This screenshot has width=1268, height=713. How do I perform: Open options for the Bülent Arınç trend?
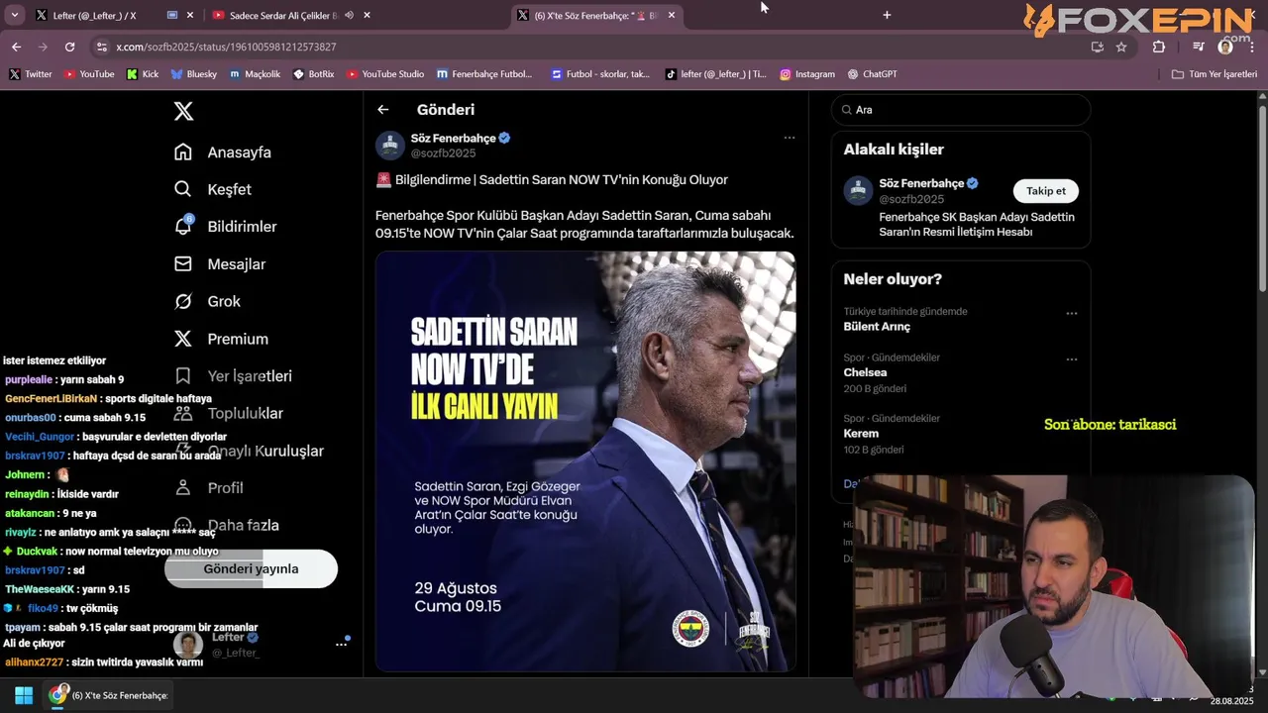(1071, 313)
